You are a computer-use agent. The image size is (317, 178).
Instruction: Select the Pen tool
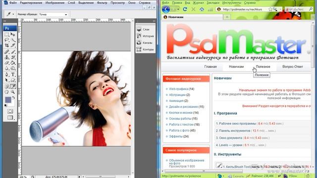tap(7, 75)
